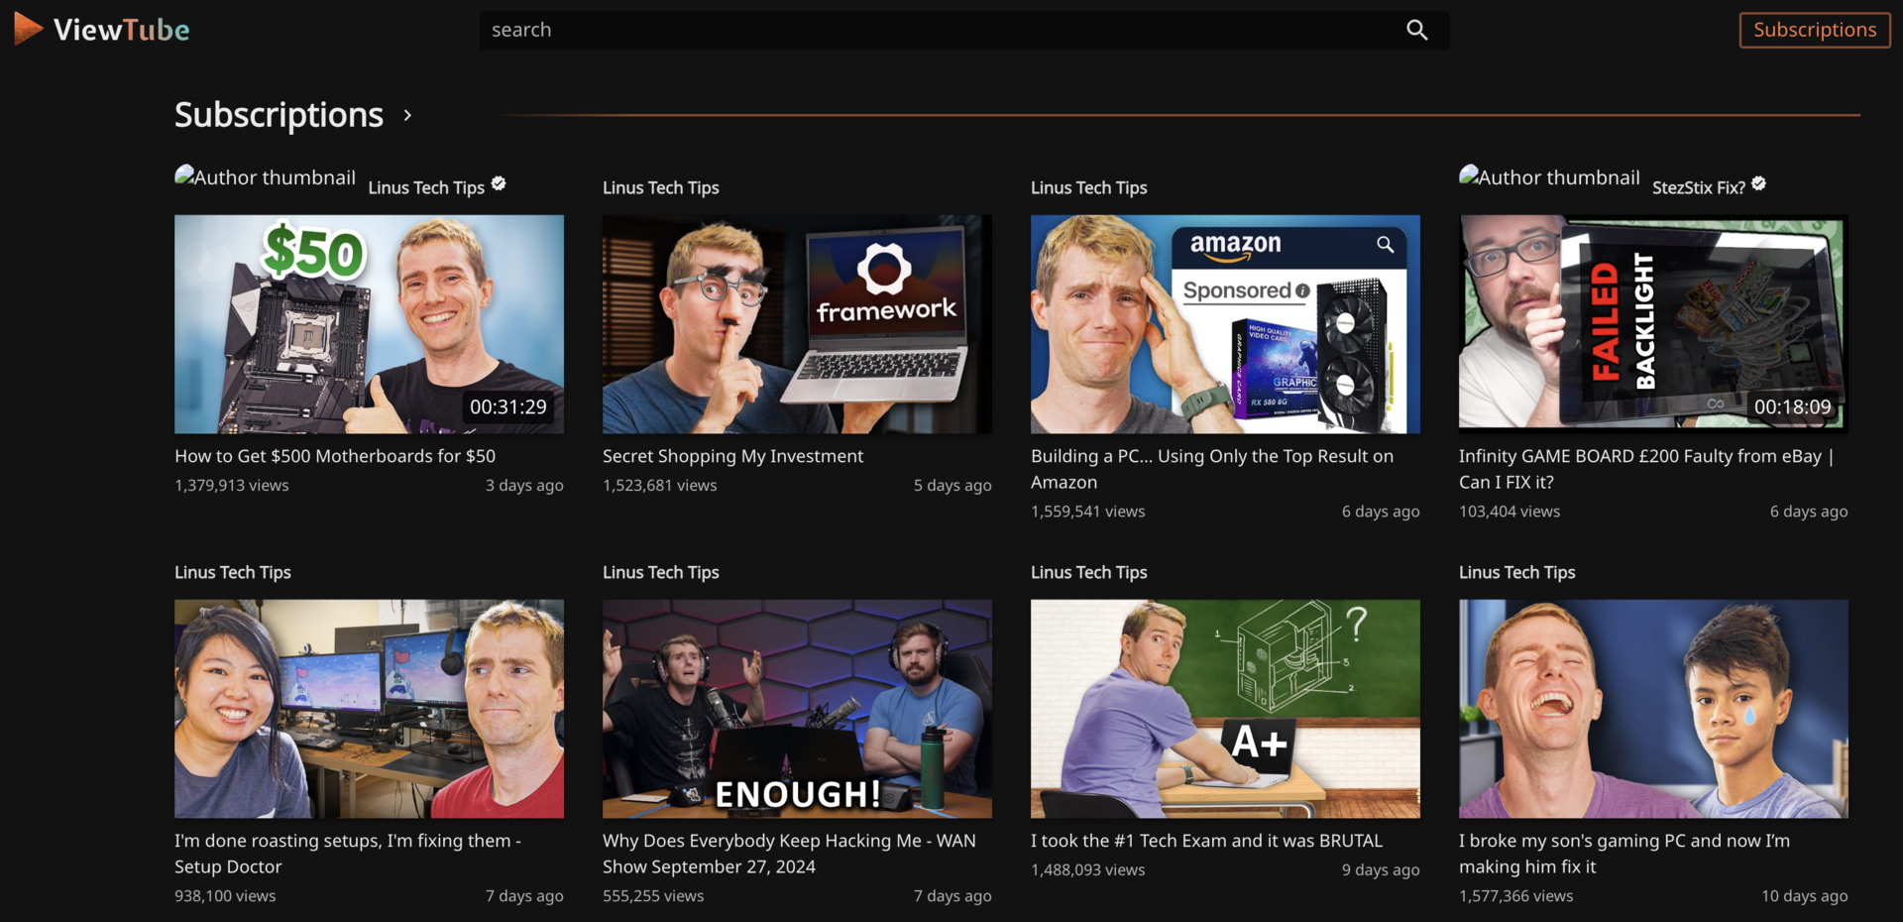The width and height of the screenshot is (1903, 922).
Task: Open the ENOUGH! WAN Show thumbnail
Action: point(797,708)
